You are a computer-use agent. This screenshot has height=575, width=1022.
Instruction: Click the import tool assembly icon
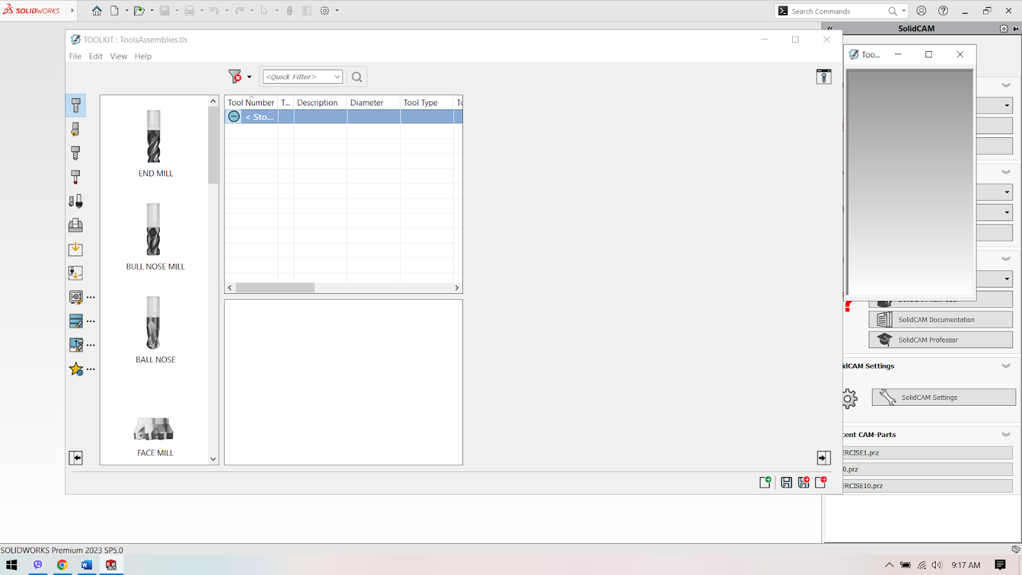click(75, 273)
